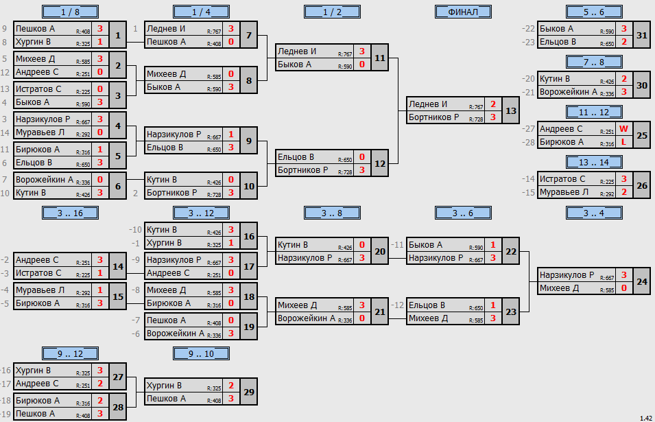655x422 pixels.
Task: Click Бирюков А in match 15
Action: click(x=37, y=303)
